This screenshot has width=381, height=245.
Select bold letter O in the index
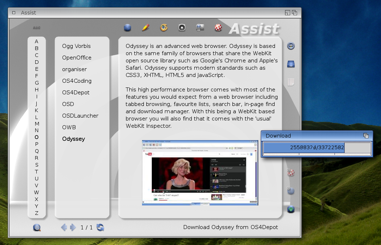pyautogui.click(x=36, y=137)
